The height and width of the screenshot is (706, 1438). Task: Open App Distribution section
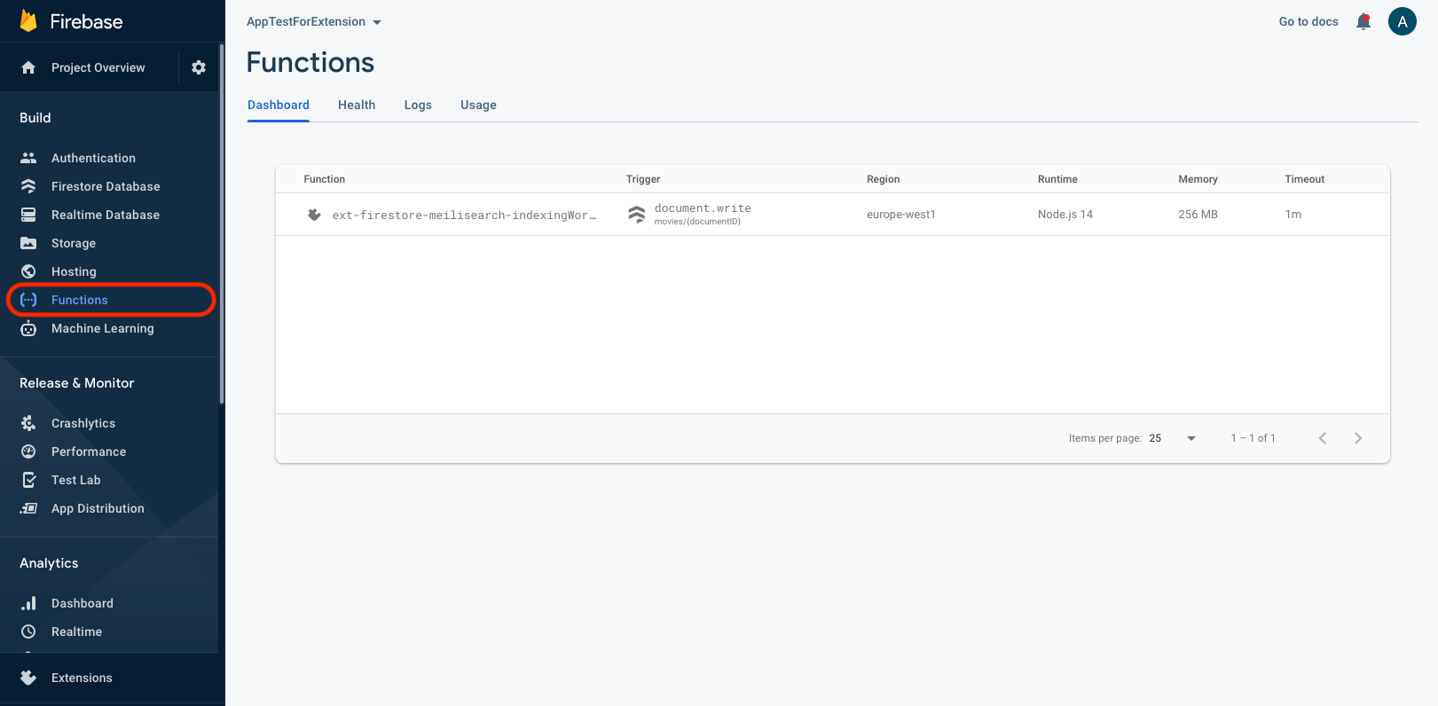click(98, 508)
